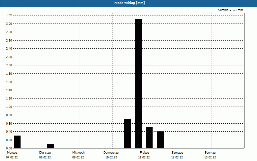Click the 1,60 y-axis value
The height and width of the screenshot is (161, 257).
pyautogui.click(x=9, y=82)
